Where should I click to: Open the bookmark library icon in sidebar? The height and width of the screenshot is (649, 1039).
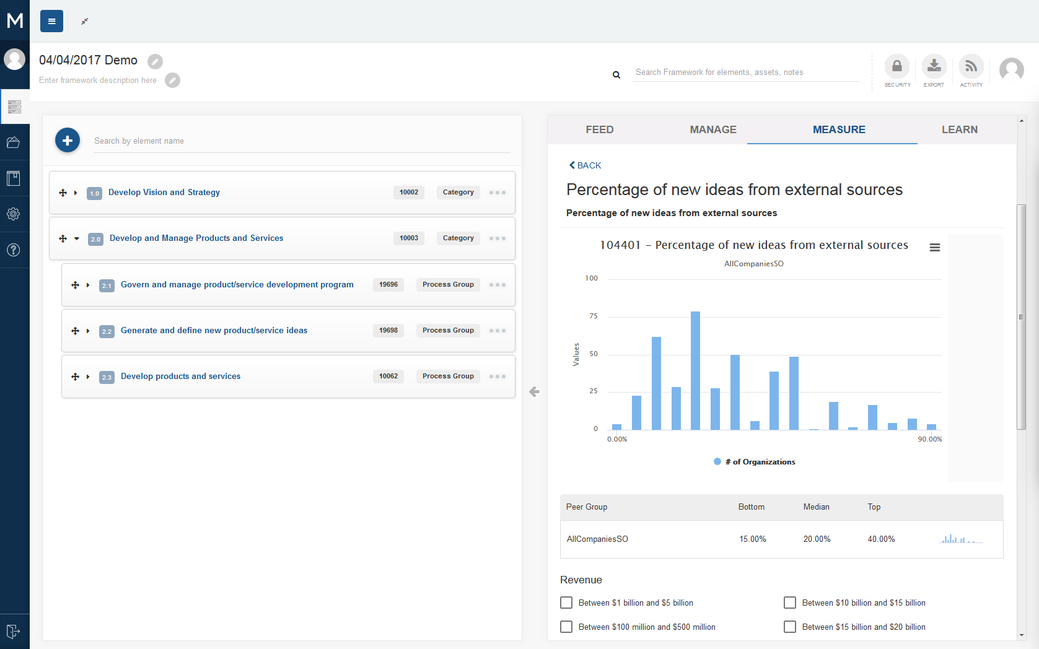(x=14, y=178)
